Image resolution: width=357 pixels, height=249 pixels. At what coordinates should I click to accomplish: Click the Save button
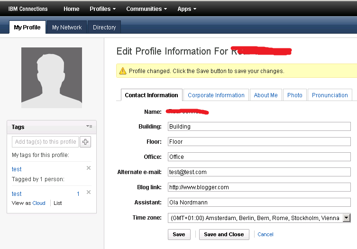(x=179, y=234)
